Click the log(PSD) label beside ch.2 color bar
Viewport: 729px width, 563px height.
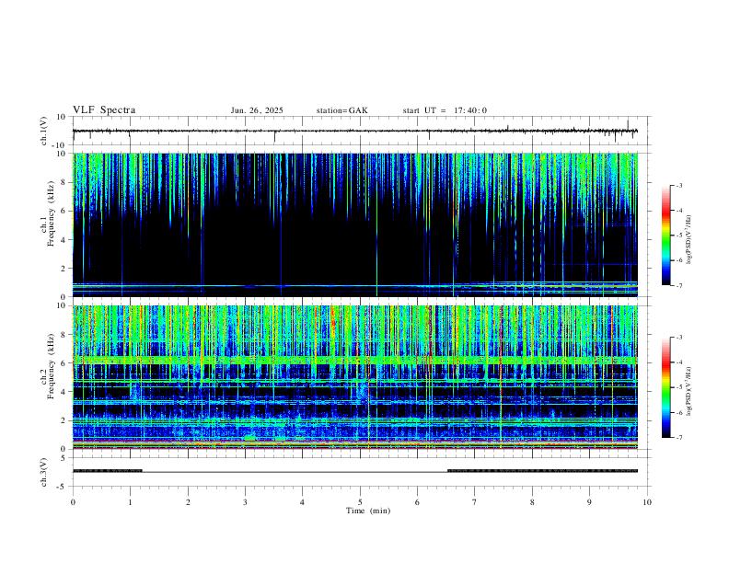689,391
